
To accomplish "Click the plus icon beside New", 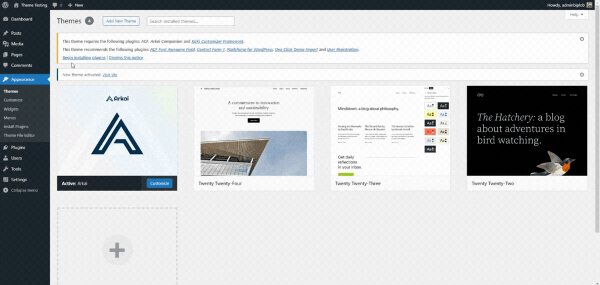I will coord(70,5).
